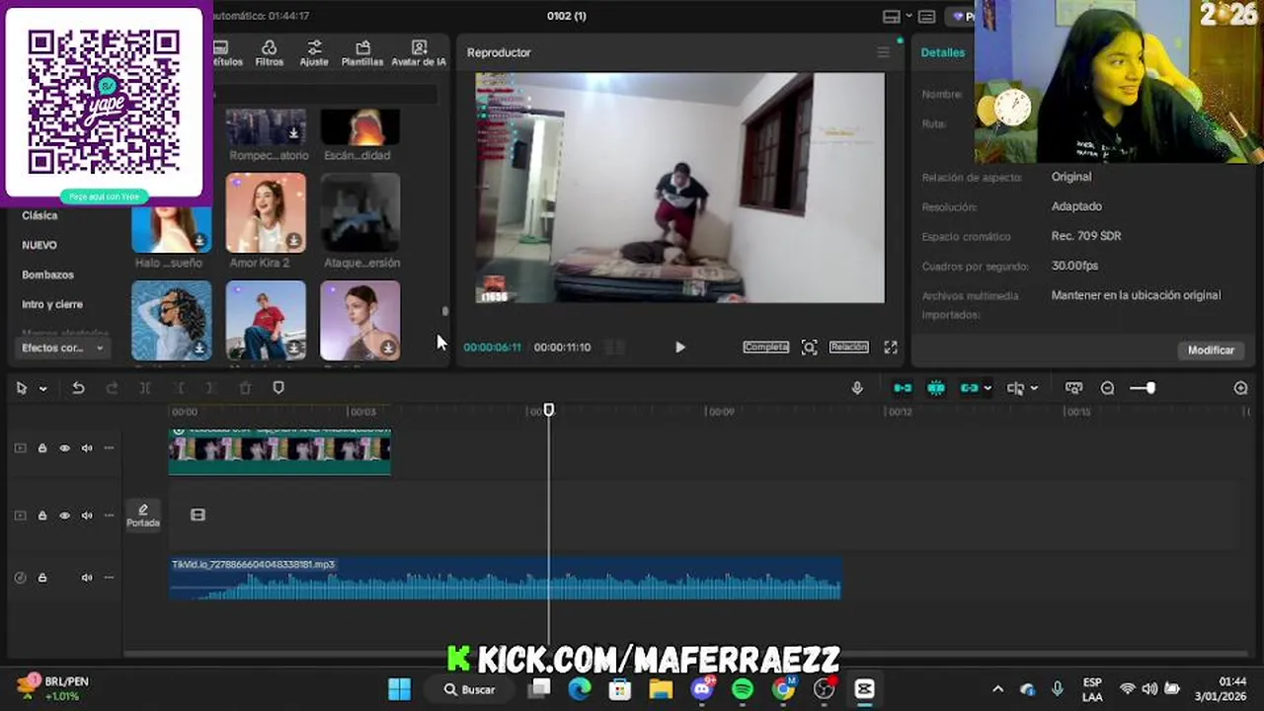
Task: Download the Amor Kira 2 effect
Action: 293,241
